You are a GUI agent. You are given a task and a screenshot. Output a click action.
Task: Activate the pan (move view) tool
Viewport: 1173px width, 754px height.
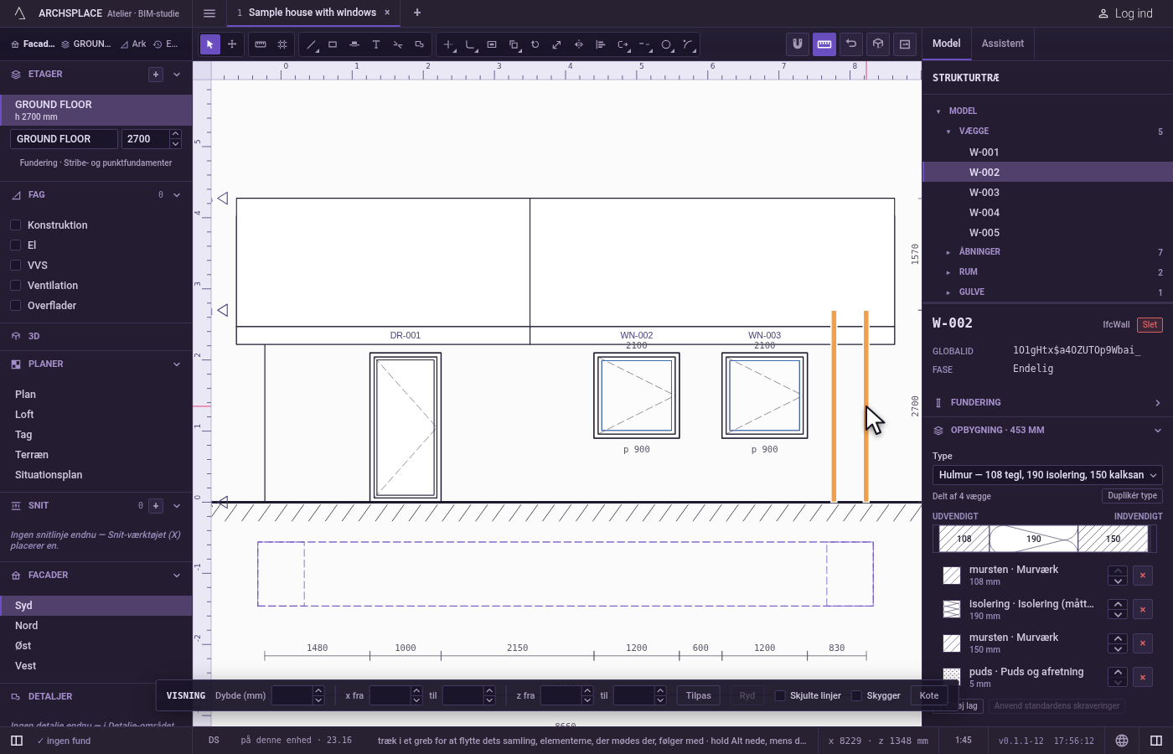[232, 44]
